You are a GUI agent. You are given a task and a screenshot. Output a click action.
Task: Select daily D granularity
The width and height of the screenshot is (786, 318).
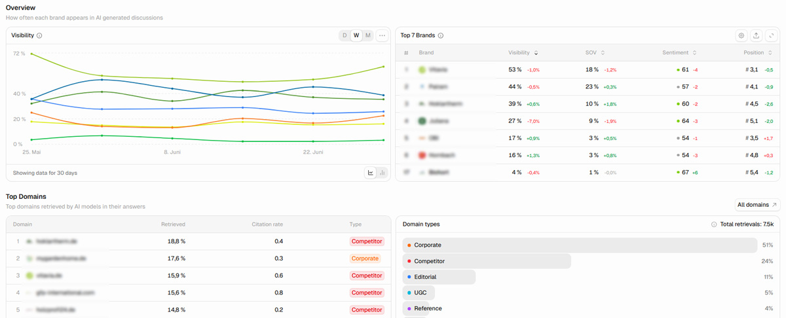[x=345, y=35]
